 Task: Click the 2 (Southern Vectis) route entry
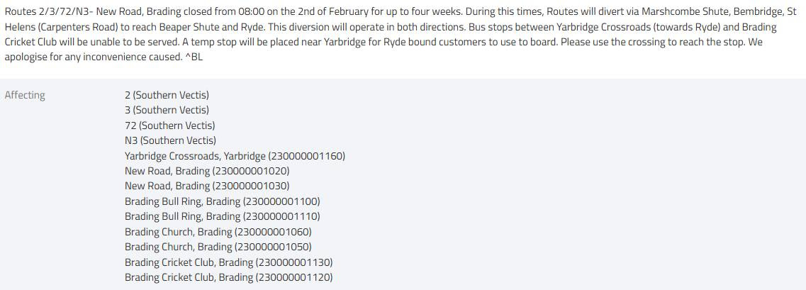point(167,95)
